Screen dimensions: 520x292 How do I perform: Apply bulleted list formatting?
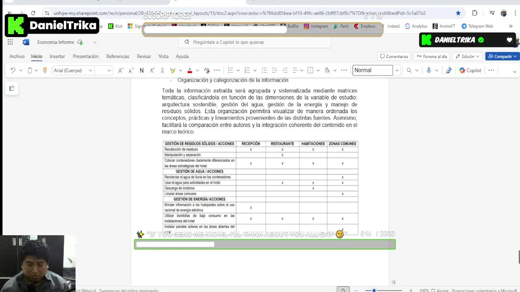point(230,71)
